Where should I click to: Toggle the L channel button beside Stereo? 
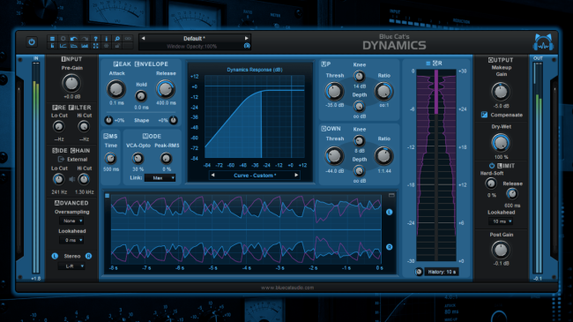55,256
